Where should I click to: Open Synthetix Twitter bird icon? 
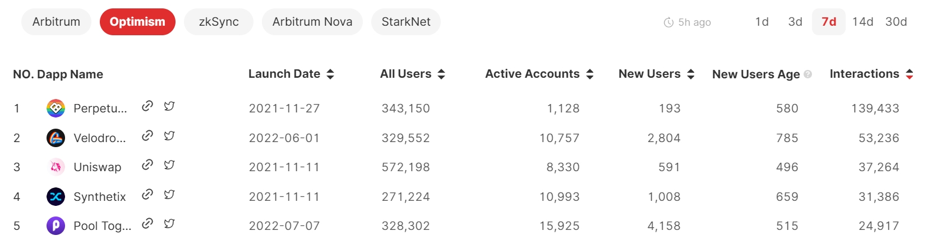coord(169,194)
